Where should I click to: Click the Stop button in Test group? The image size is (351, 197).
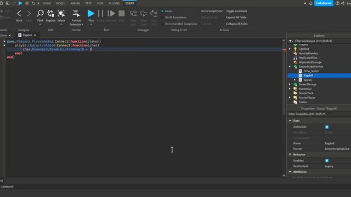122,14
